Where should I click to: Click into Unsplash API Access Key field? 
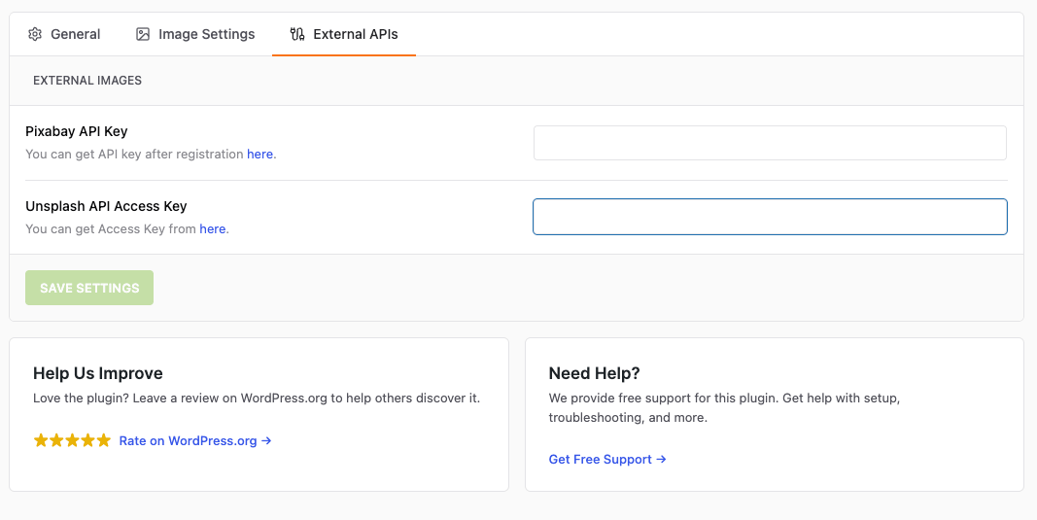(x=770, y=217)
